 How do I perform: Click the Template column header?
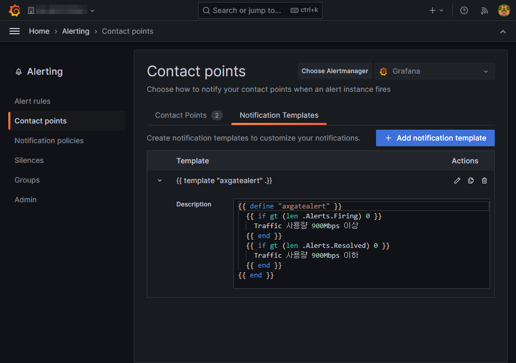click(192, 161)
